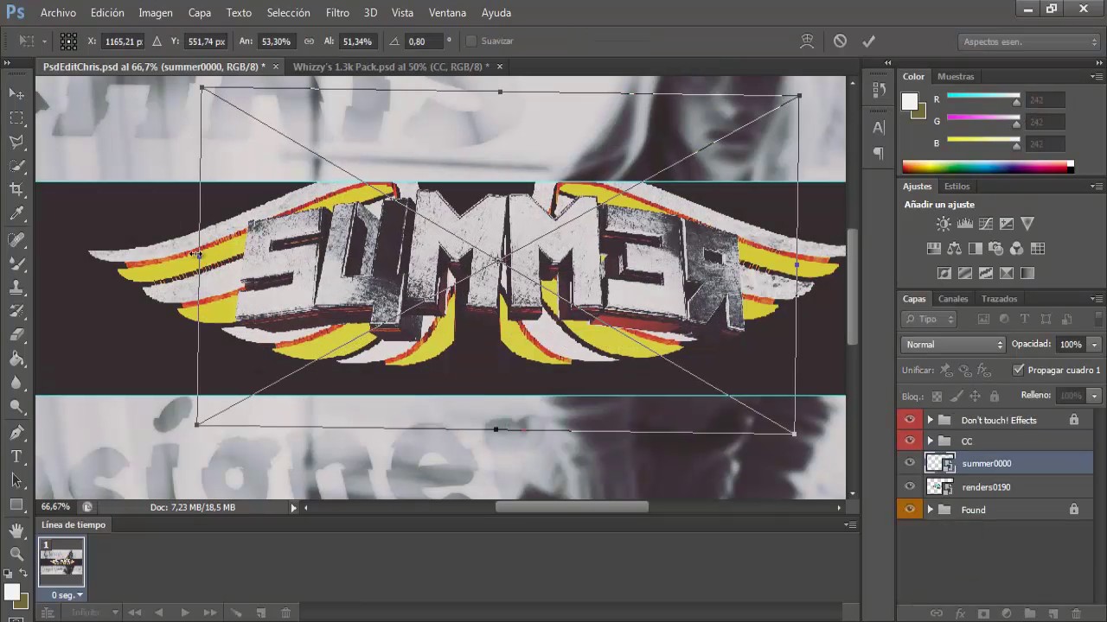Image resolution: width=1107 pixels, height=622 pixels.
Task: Open the Opacidad slider dropdown
Action: coord(1094,344)
